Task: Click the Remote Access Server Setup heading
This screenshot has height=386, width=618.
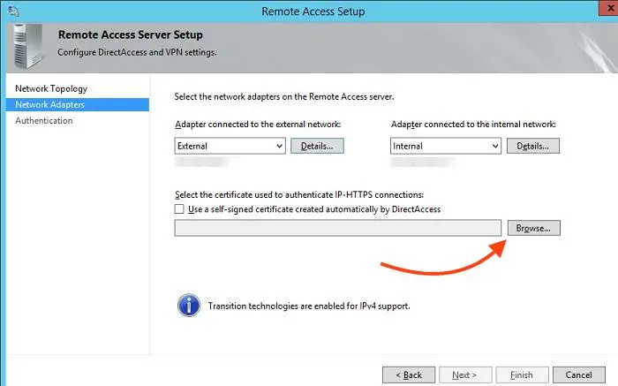Action: tap(130, 35)
